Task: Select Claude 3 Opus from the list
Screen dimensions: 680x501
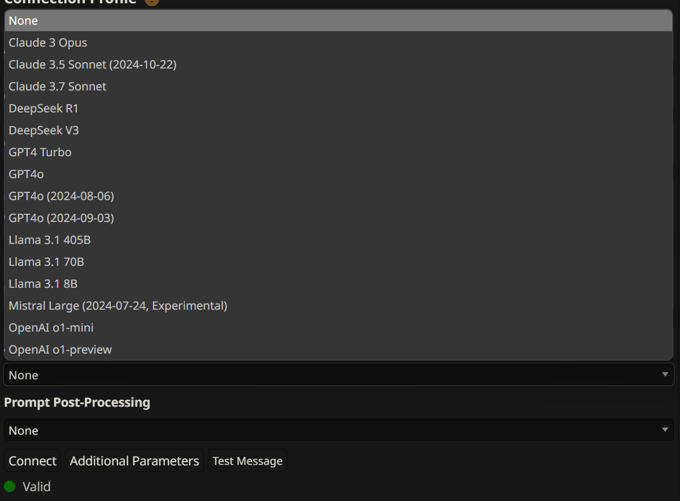Action: coord(338,43)
